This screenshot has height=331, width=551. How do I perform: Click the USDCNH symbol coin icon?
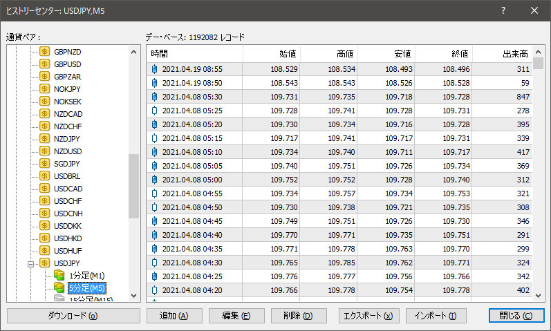click(46, 214)
